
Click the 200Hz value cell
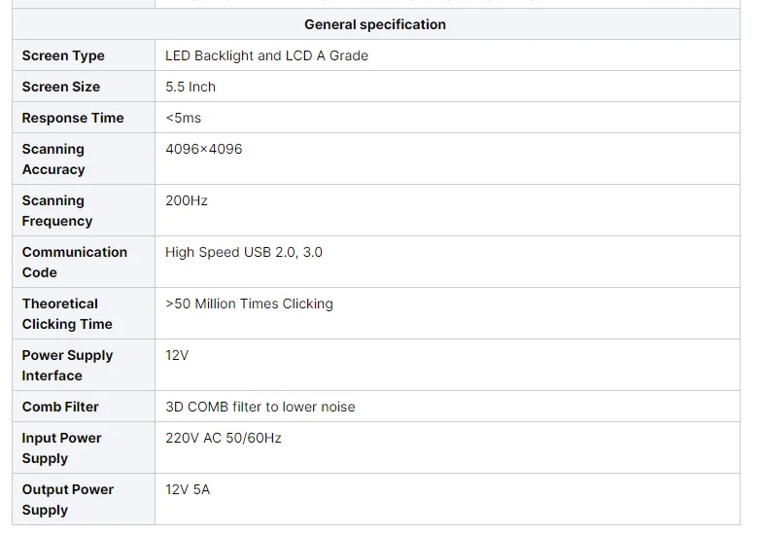pos(187,200)
